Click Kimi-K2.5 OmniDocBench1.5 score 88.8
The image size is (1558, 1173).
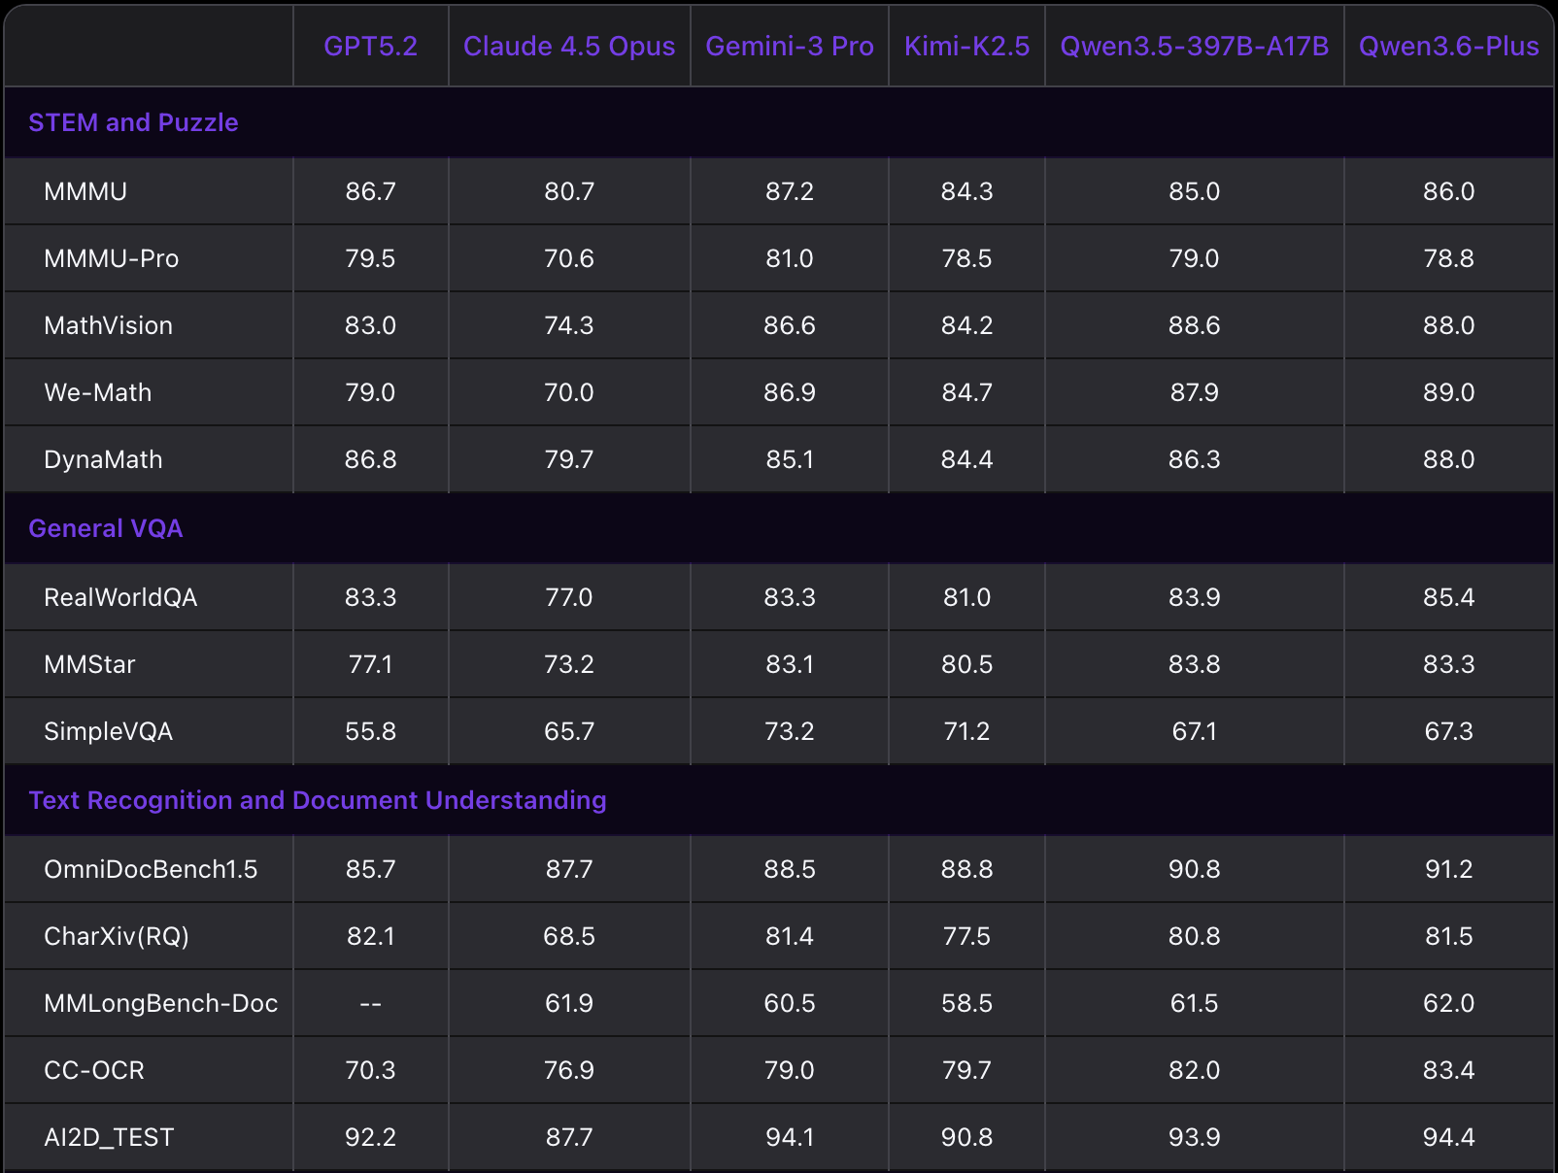[967, 869]
